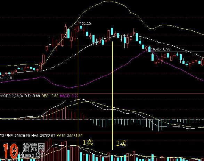The width and height of the screenshot is (204, 161).
Task: Click the 11.78 low price label
Action: [7, 78]
